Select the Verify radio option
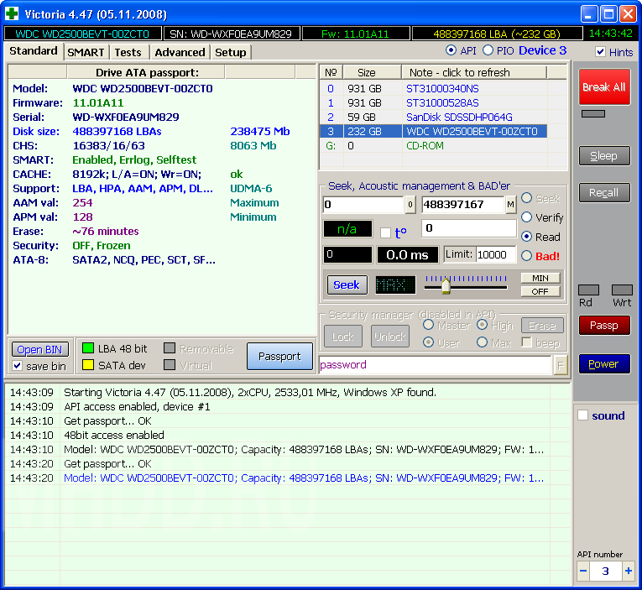Screen dimensions: 642x590 (526, 217)
